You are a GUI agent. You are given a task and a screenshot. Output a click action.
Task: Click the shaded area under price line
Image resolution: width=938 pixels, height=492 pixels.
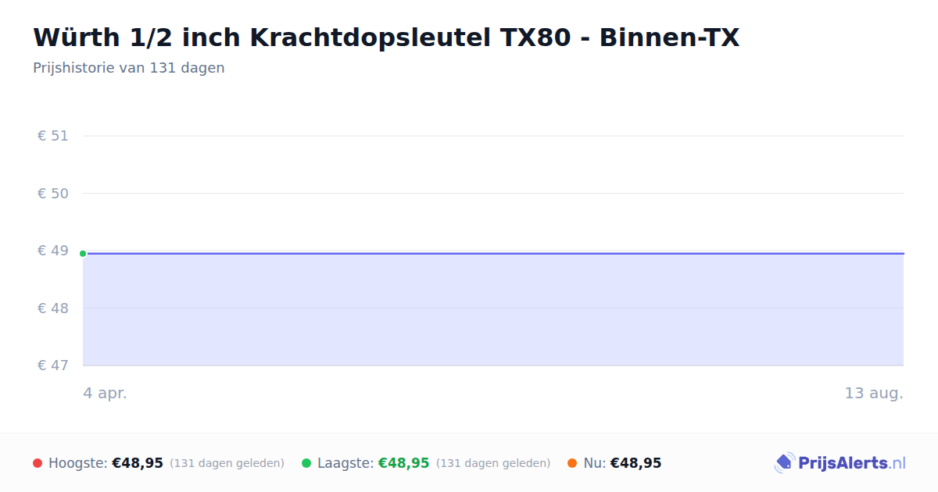[x=493, y=310]
